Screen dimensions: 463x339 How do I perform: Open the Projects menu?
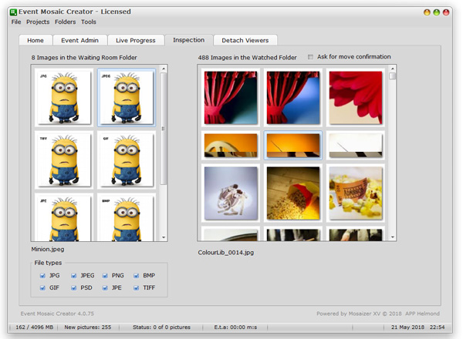(x=38, y=22)
